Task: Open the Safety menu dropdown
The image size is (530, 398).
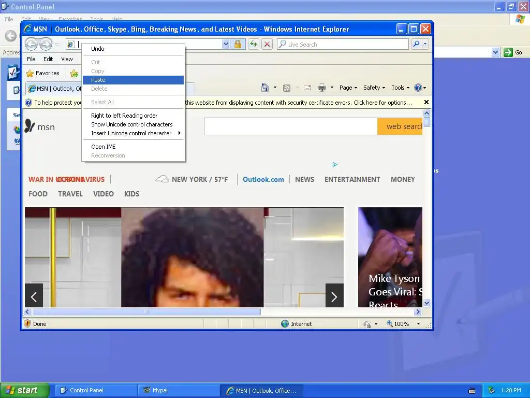Action: pos(374,88)
